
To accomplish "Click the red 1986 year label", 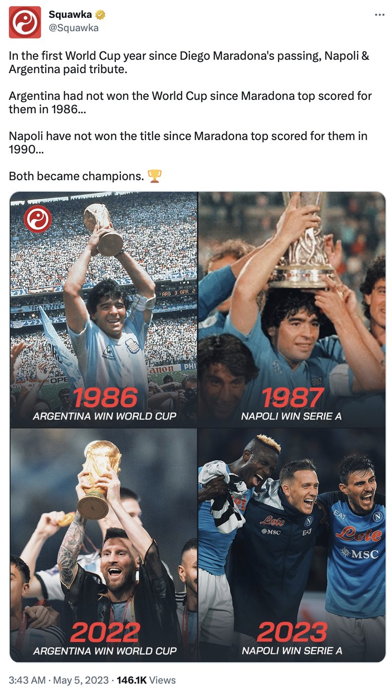I will tap(105, 398).
